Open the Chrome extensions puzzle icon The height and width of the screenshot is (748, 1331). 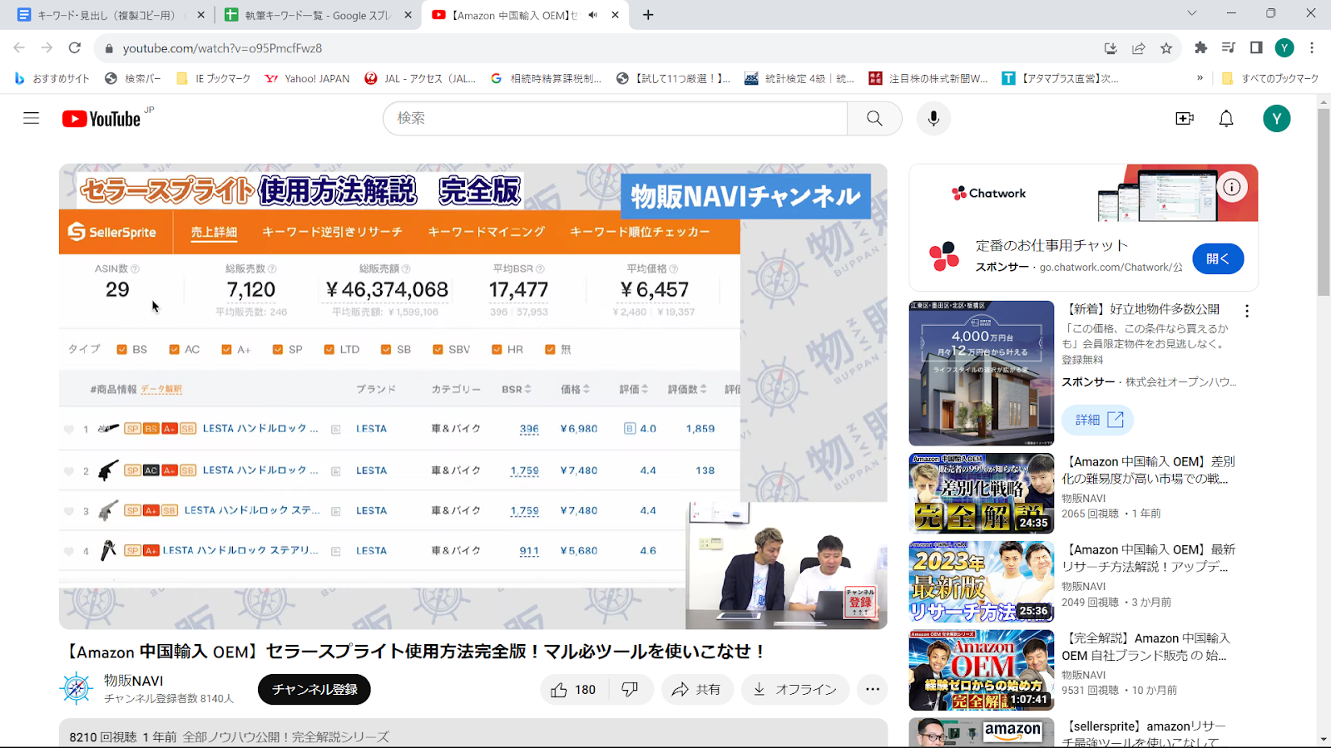pos(1200,48)
